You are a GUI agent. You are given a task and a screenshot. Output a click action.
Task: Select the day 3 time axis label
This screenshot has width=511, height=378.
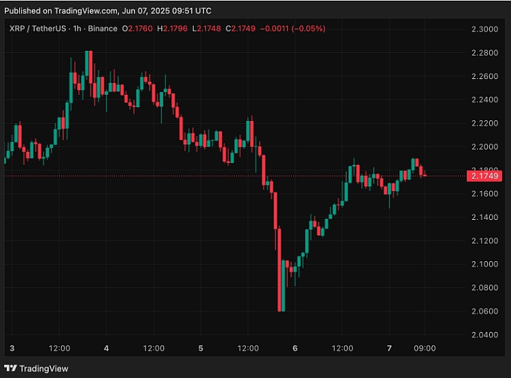(x=12, y=348)
